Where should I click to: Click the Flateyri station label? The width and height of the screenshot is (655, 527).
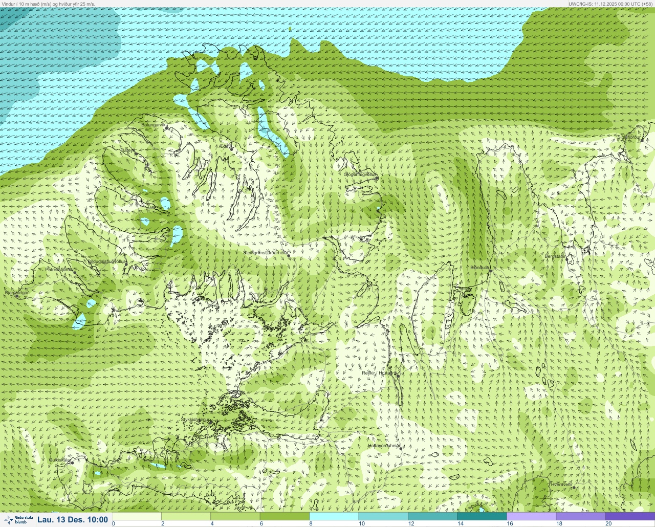click(128, 150)
